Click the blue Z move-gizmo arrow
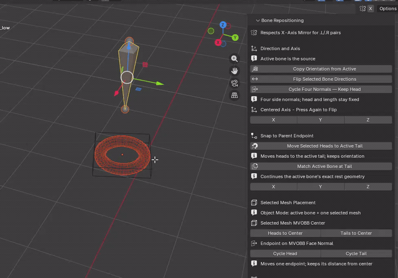This screenshot has height=278, width=398. pyautogui.click(x=129, y=46)
